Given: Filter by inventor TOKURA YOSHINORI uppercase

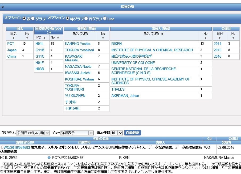Looking at the screenshot, I should (74, 87).
